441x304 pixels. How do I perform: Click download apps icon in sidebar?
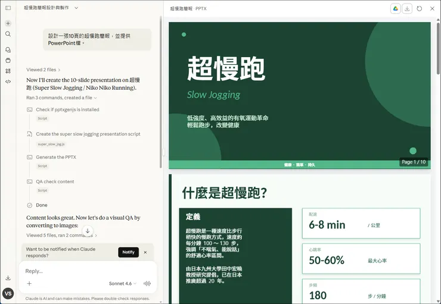tap(8, 278)
